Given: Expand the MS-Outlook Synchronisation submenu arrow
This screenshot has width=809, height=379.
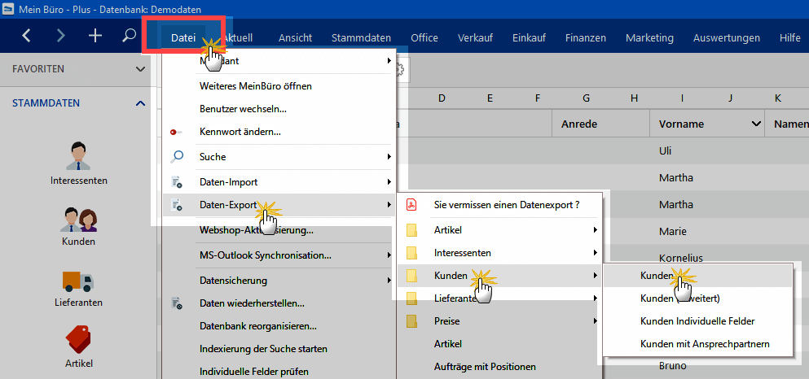Looking at the screenshot, I should (x=389, y=255).
